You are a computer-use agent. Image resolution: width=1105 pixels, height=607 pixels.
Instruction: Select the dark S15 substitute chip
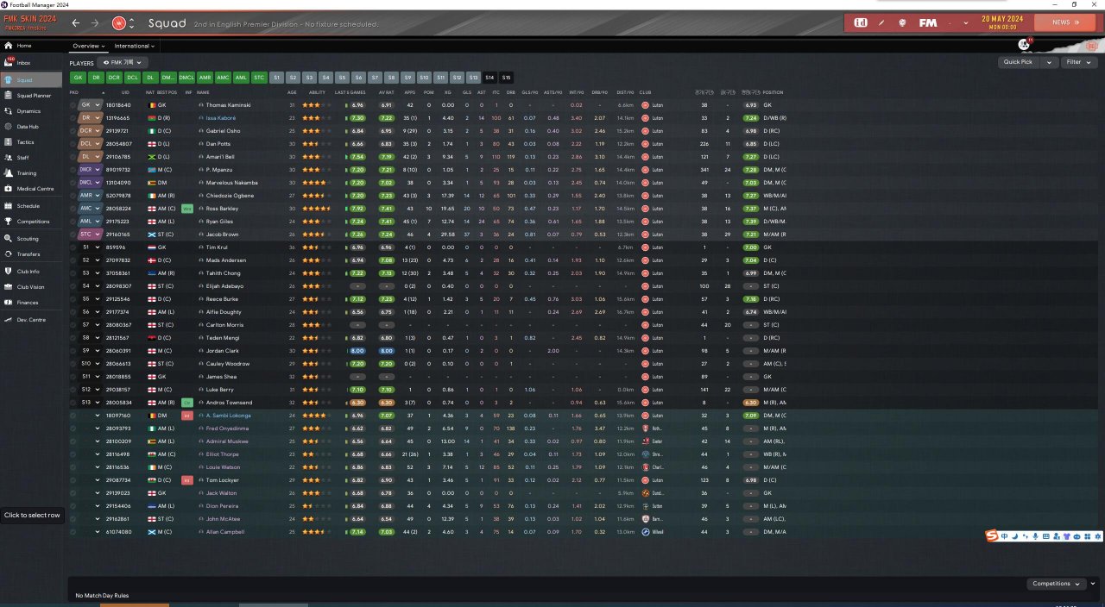(506, 78)
